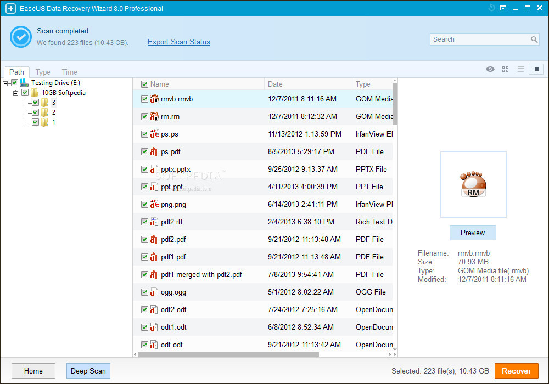549x384 pixels.
Task: Switch to thumbnail grid view icon
Action: (x=505, y=69)
